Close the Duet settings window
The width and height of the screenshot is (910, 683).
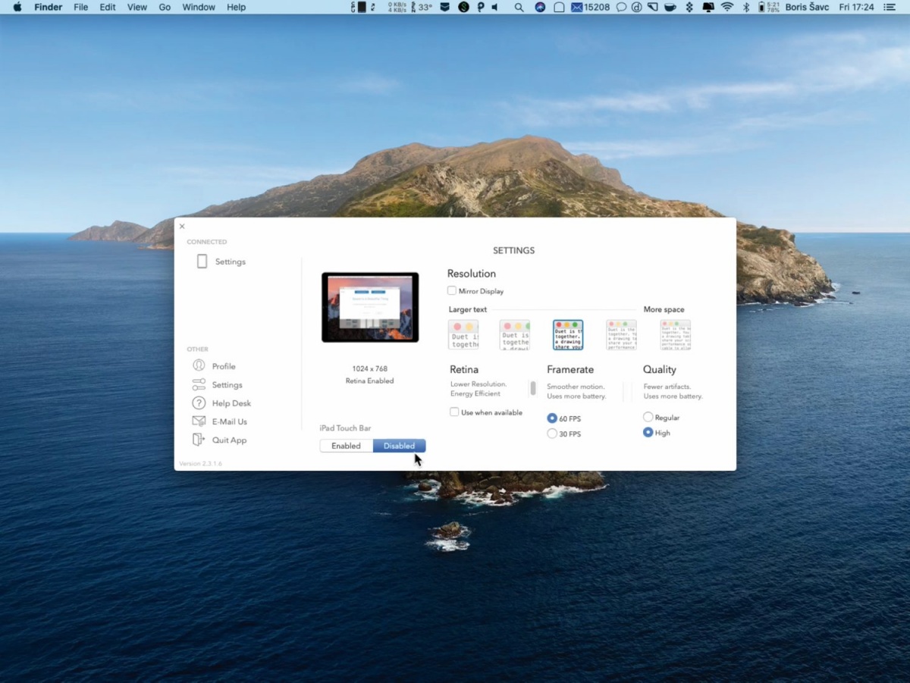tap(182, 226)
